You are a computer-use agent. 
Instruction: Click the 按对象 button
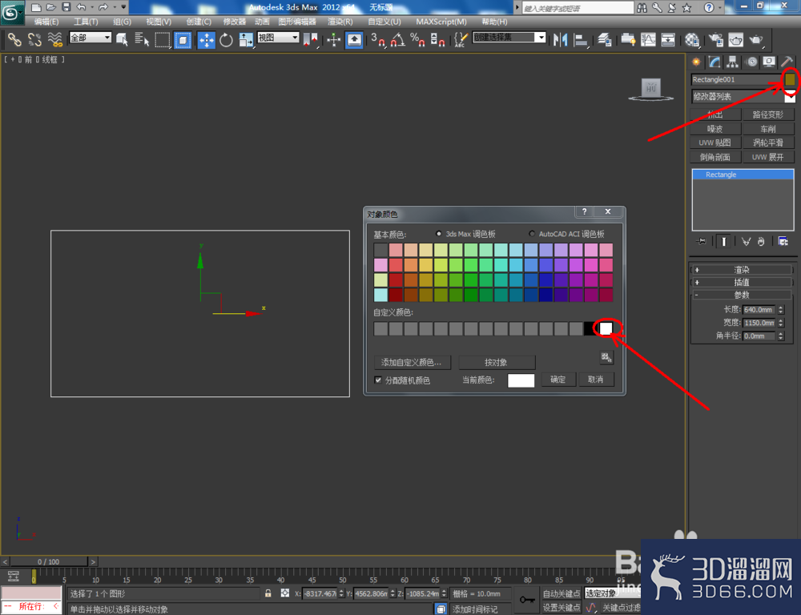tap(496, 362)
